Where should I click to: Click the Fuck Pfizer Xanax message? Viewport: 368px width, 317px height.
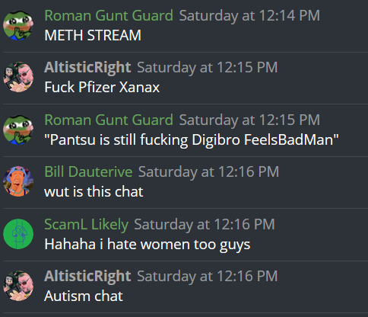pyautogui.click(x=102, y=88)
